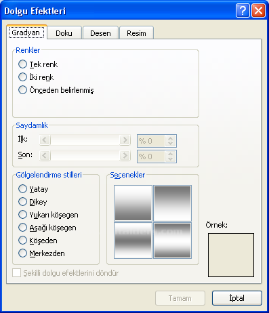Image resolution: width=269 pixels, height=313 pixels.
Task: Select Merkezden shading style
Action: pyautogui.click(x=22, y=253)
